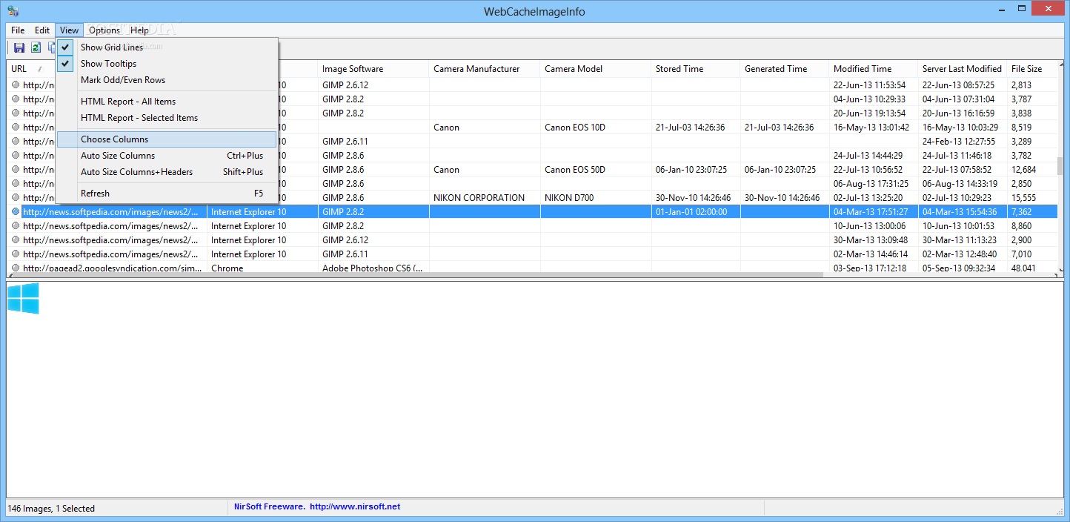Click the circle icon of the 8,860 file size row

16,226
